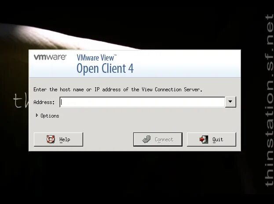
Task: Click the grayed-out Connect plug icon
Action: (x=146, y=140)
